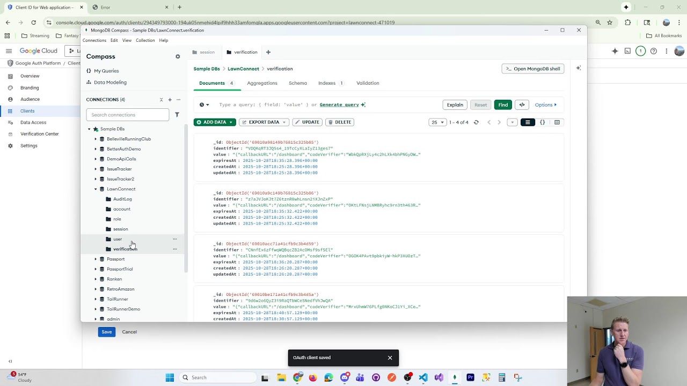Expand the TailRunner database

[96, 299]
